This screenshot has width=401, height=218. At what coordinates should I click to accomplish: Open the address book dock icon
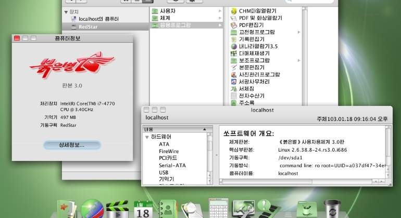coord(168,209)
